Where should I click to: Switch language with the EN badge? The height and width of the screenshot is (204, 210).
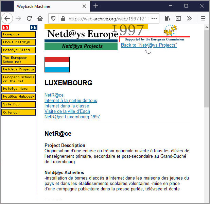pyautogui.click(x=6, y=27)
